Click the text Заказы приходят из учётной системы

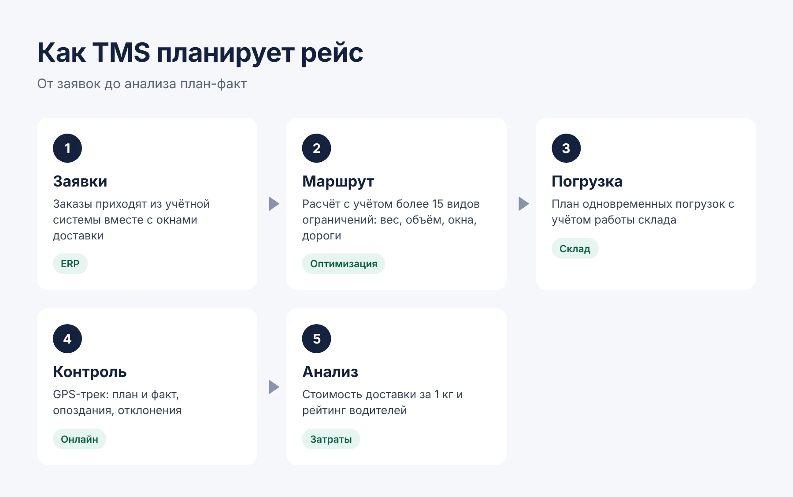tap(131, 212)
